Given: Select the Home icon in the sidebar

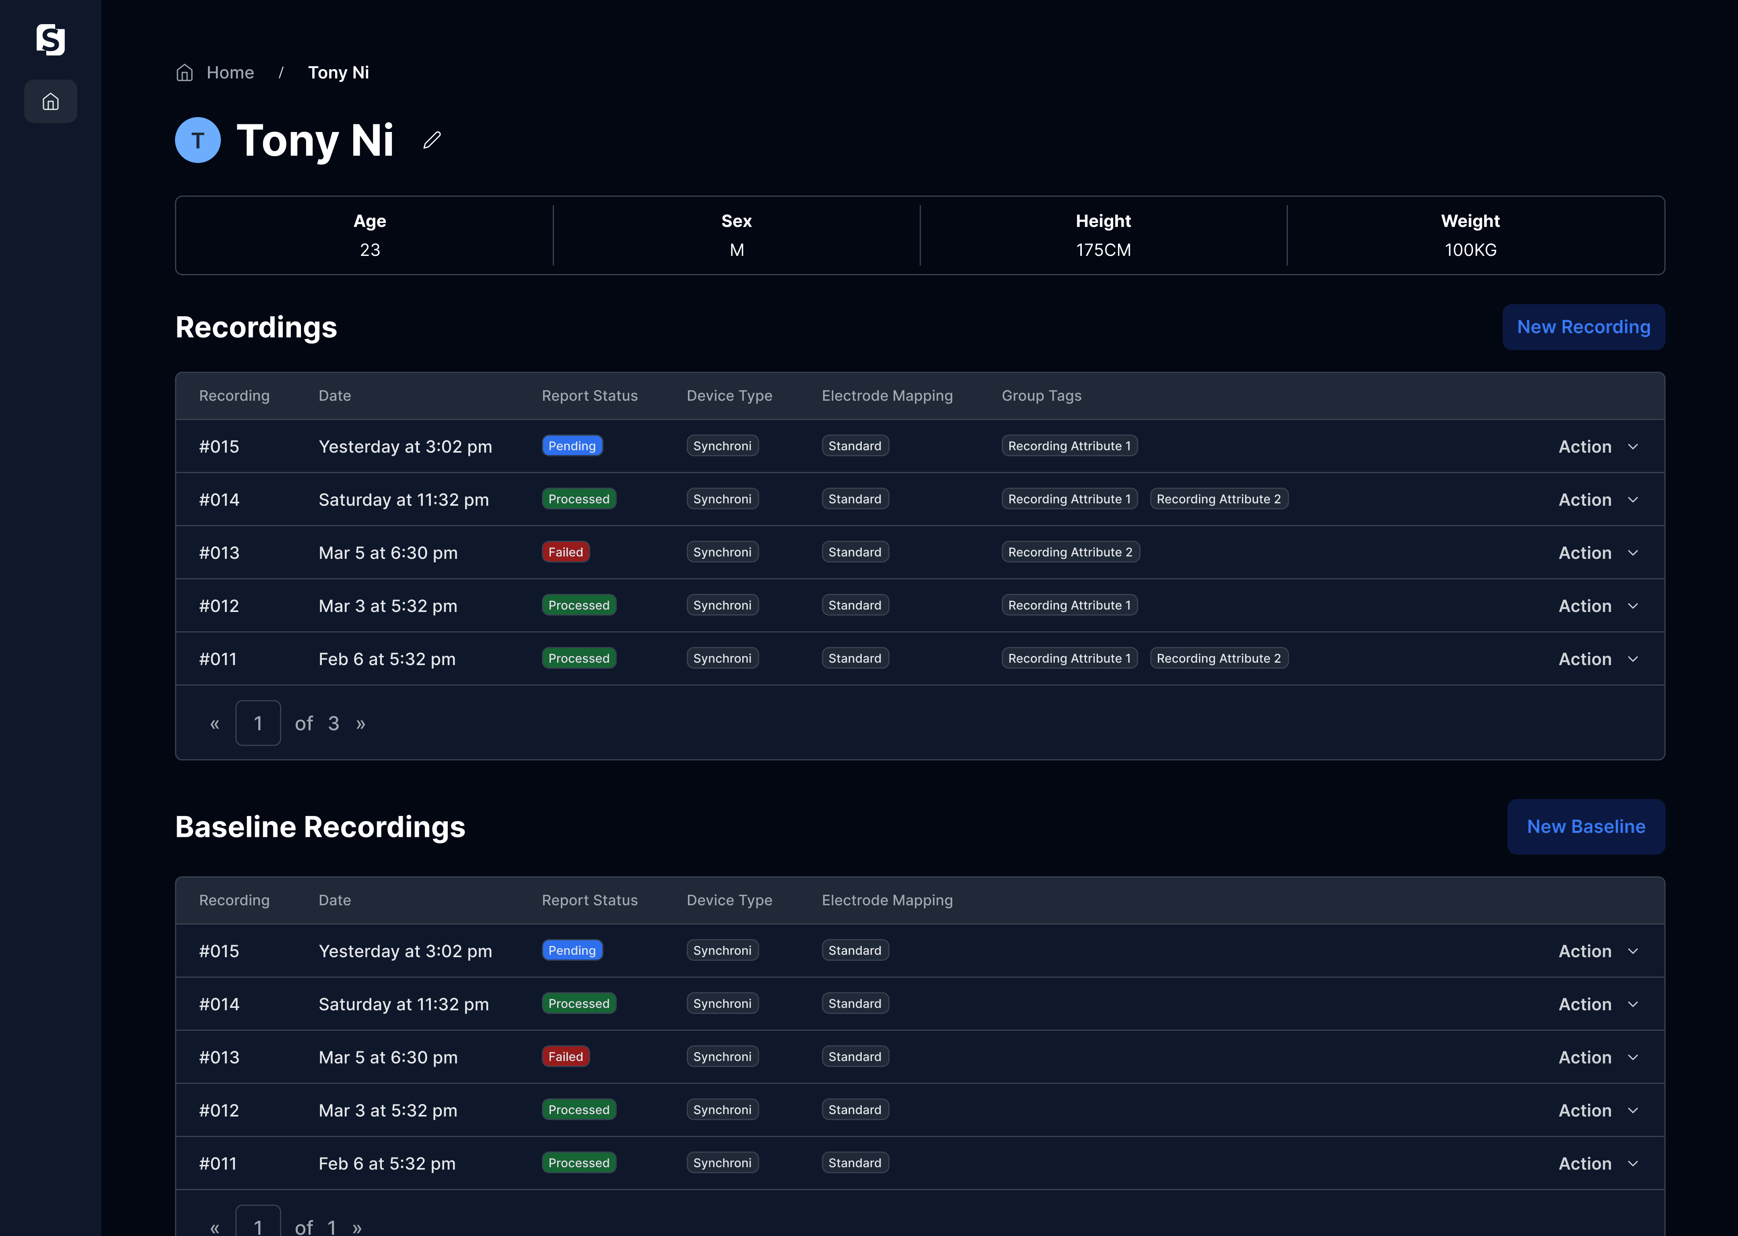Looking at the screenshot, I should pos(50,101).
